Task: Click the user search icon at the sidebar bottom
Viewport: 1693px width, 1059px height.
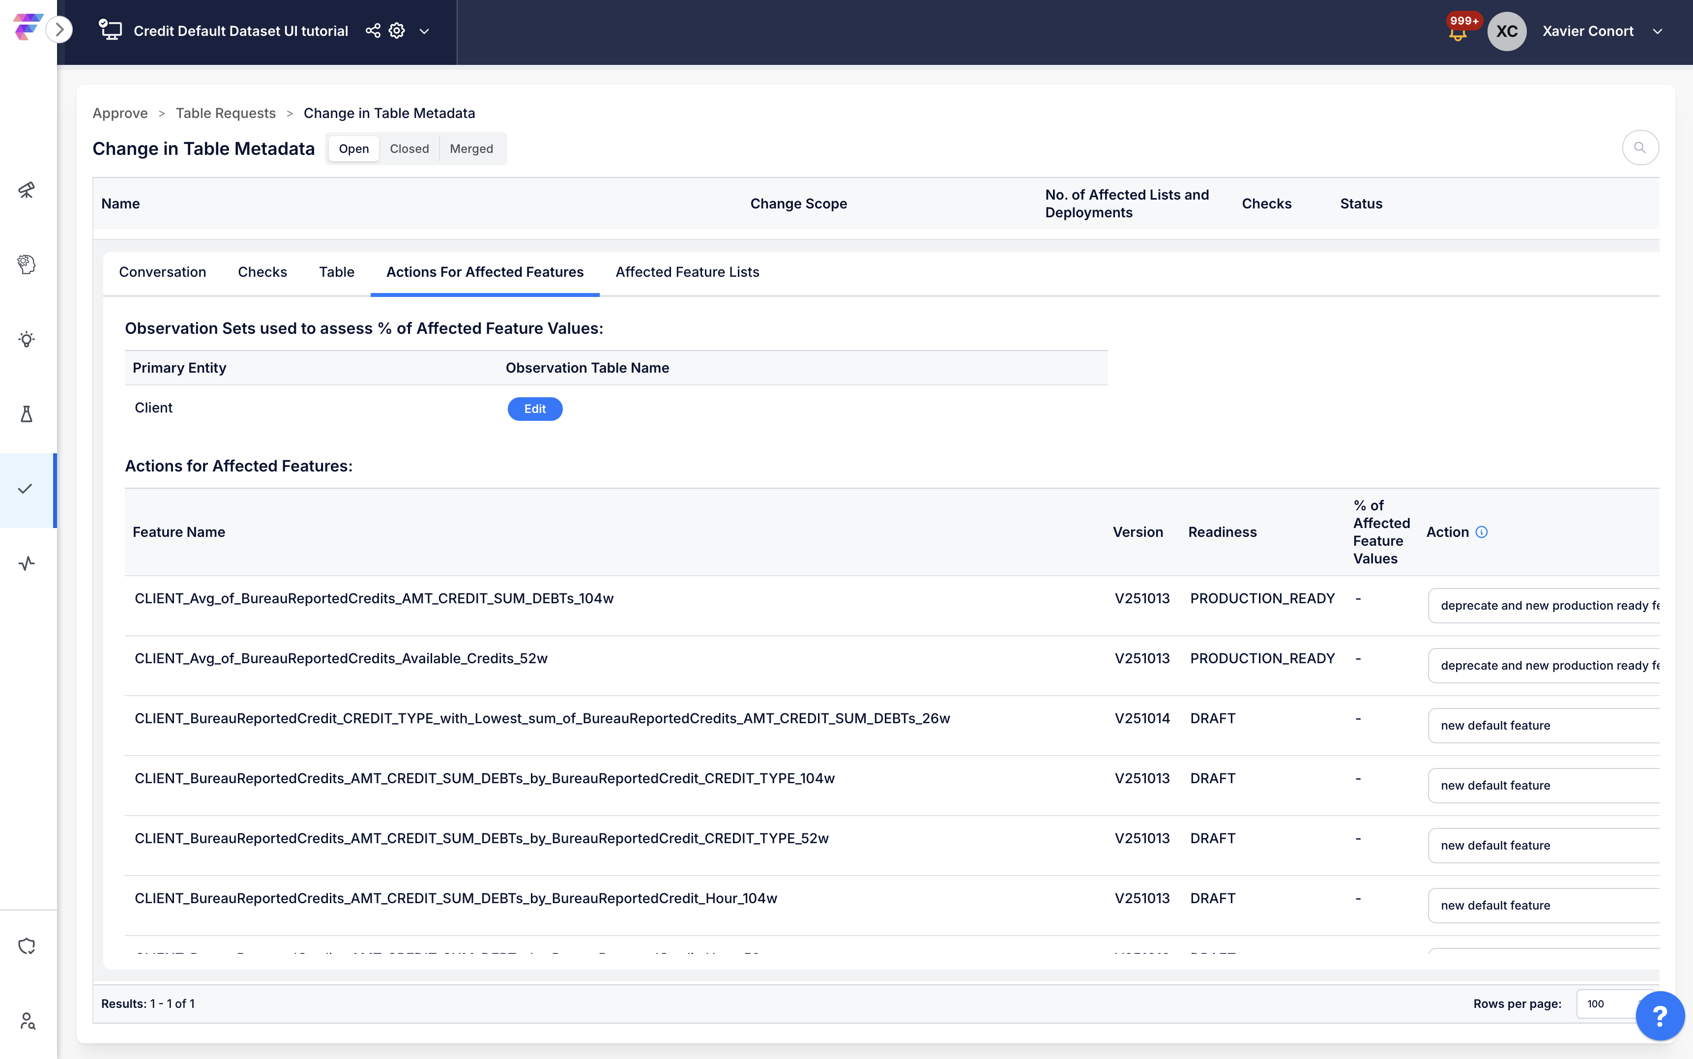Action: [x=27, y=1021]
